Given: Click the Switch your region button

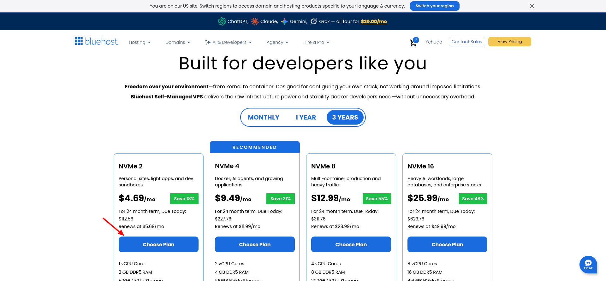Looking at the screenshot, I should (x=435, y=6).
